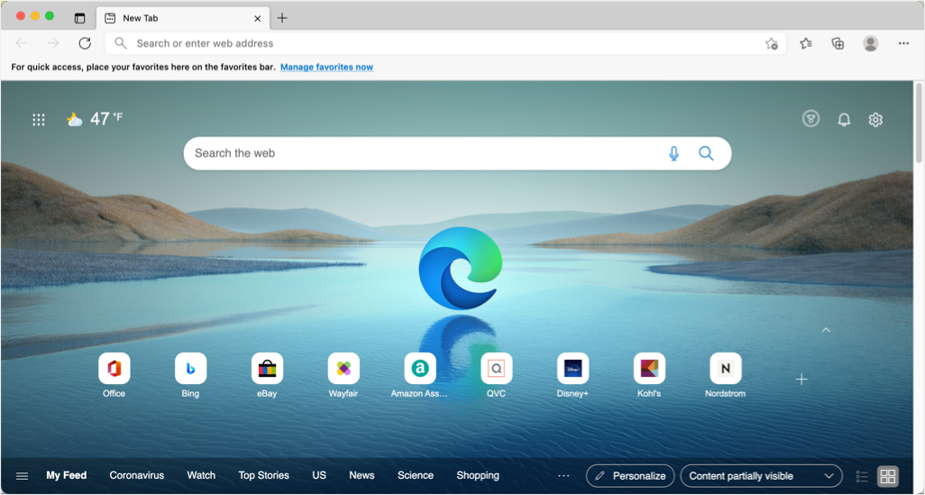Open the app launcher grid icon

pos(39,120)
